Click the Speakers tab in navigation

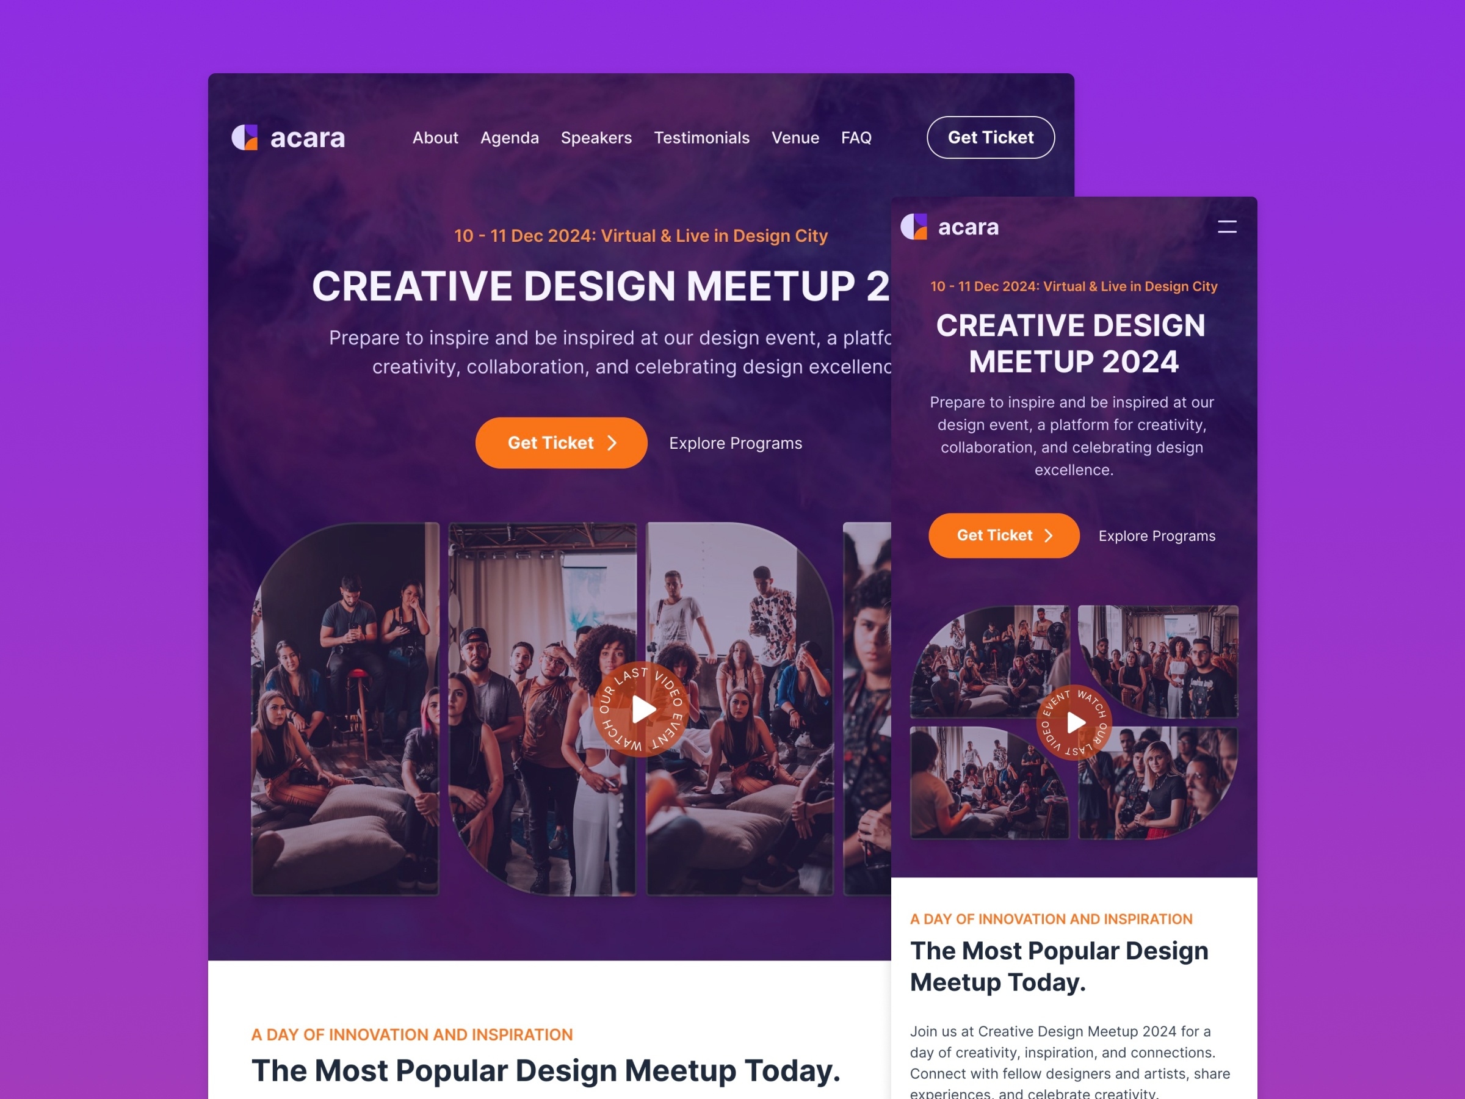click(595, 137)
